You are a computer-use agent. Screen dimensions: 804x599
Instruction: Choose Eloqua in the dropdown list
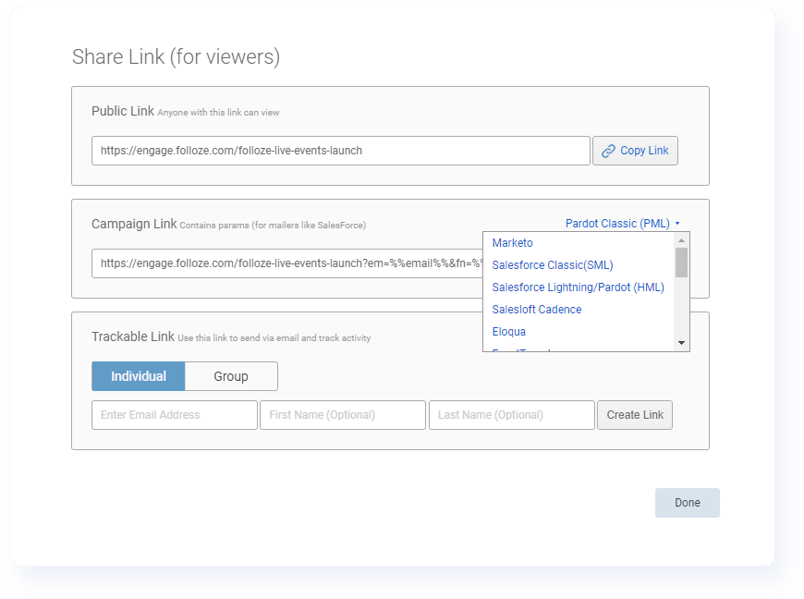pyautogui.click(x=509, y=332)
